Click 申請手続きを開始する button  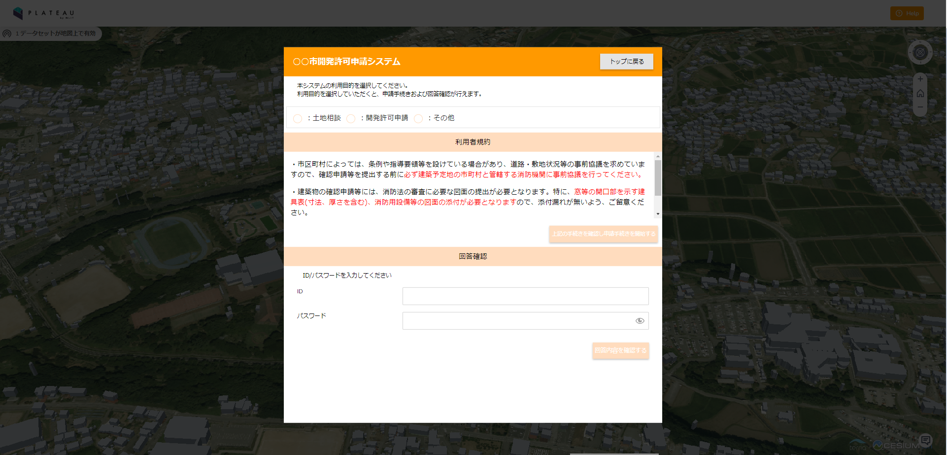[603, 234]
